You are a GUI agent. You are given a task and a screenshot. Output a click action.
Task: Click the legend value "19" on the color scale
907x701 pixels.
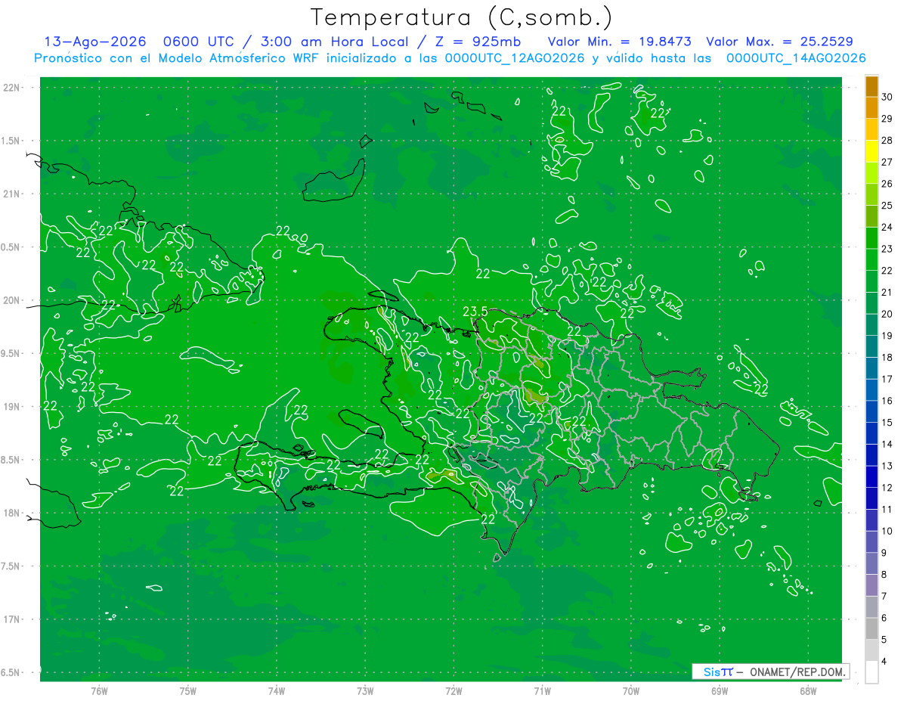(x=887, y=336)
